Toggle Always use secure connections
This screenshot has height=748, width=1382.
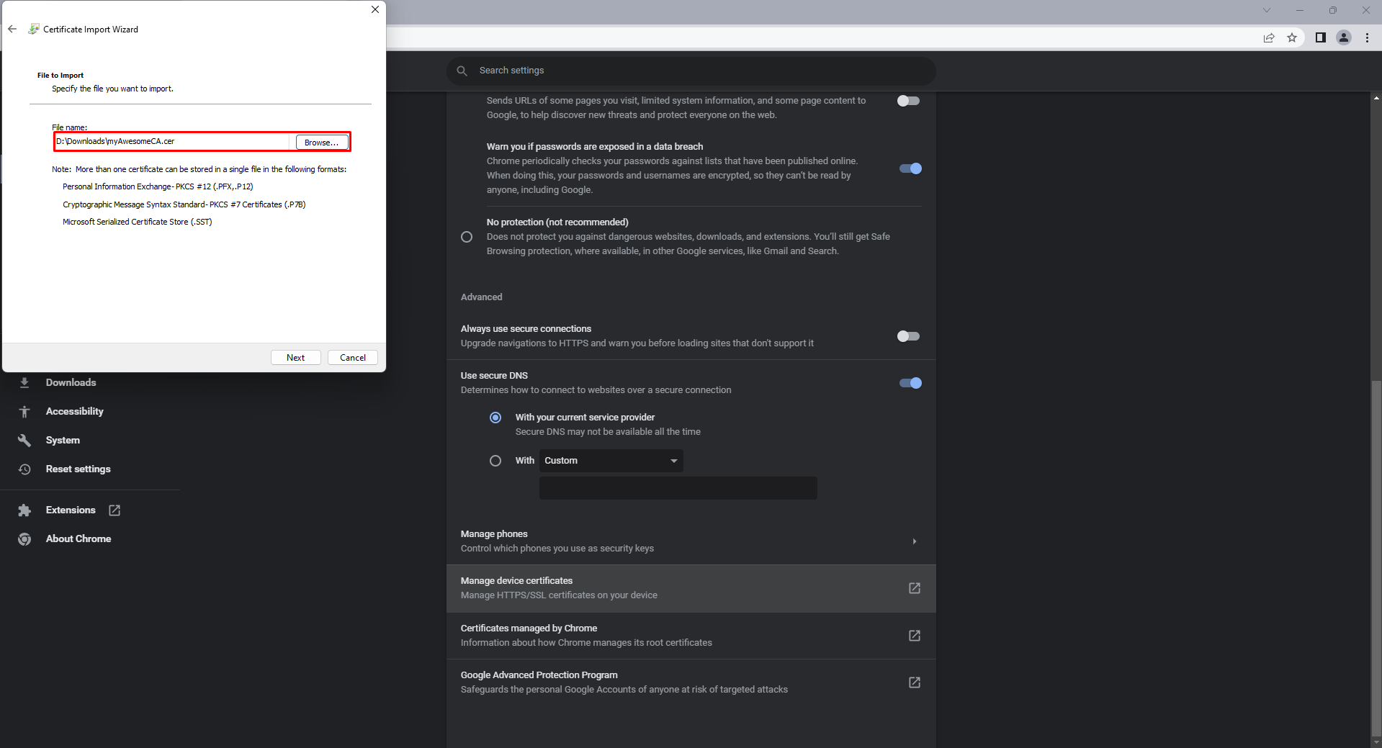(909, 336)
